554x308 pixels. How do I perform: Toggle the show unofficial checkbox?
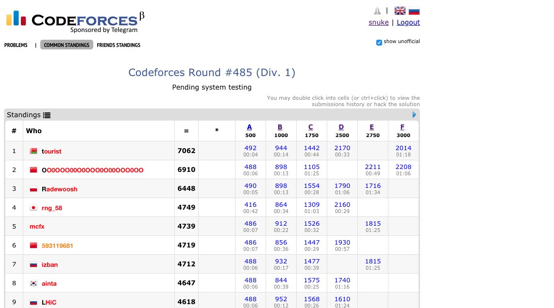[379, 43]
